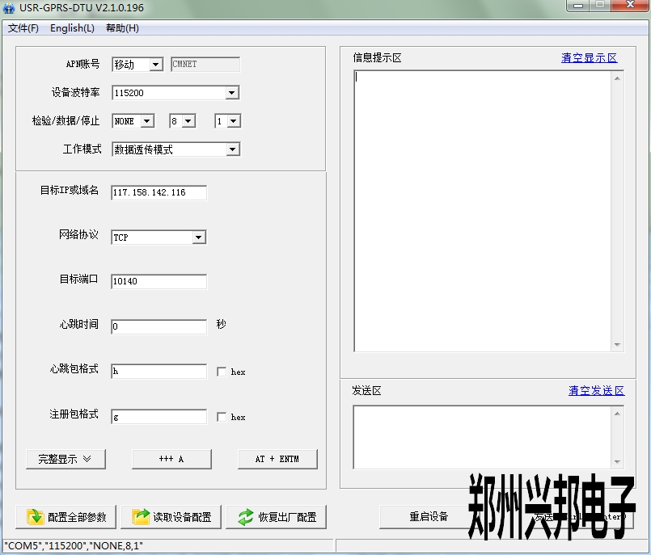Click the app icon in title bar
651x555 pixels.
[x=10, y=8]
